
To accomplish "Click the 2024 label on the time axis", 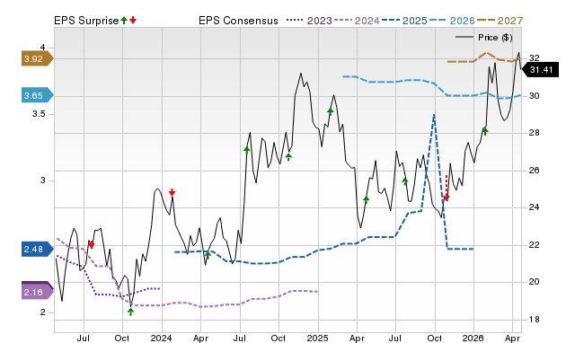I will (x=162, y=338).
